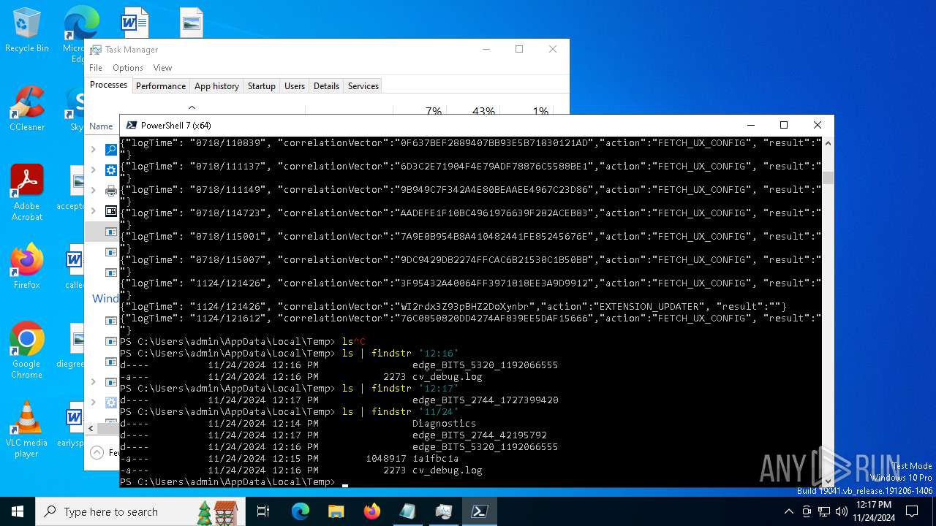936x526 pixels.
Task: Switch to Task Manager via taskbar icon
Action: tap(443, 511)
